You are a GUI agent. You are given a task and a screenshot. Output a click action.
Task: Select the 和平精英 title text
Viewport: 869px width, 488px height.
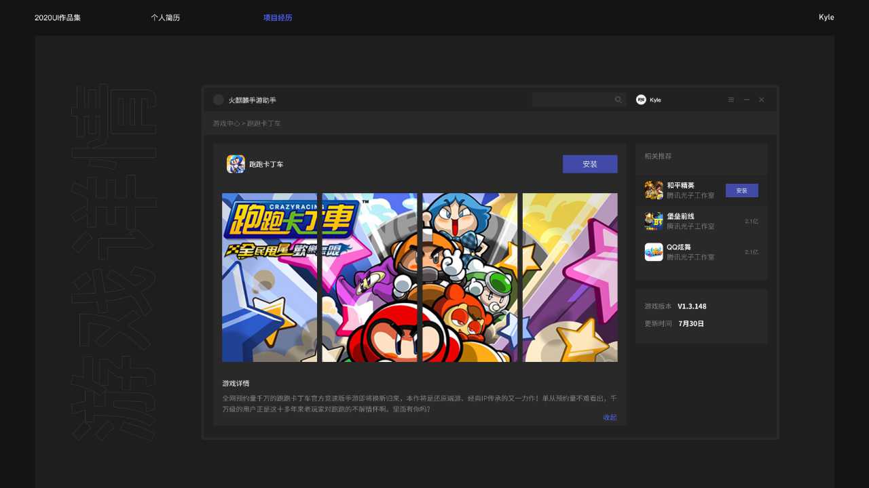click(681, 185)
